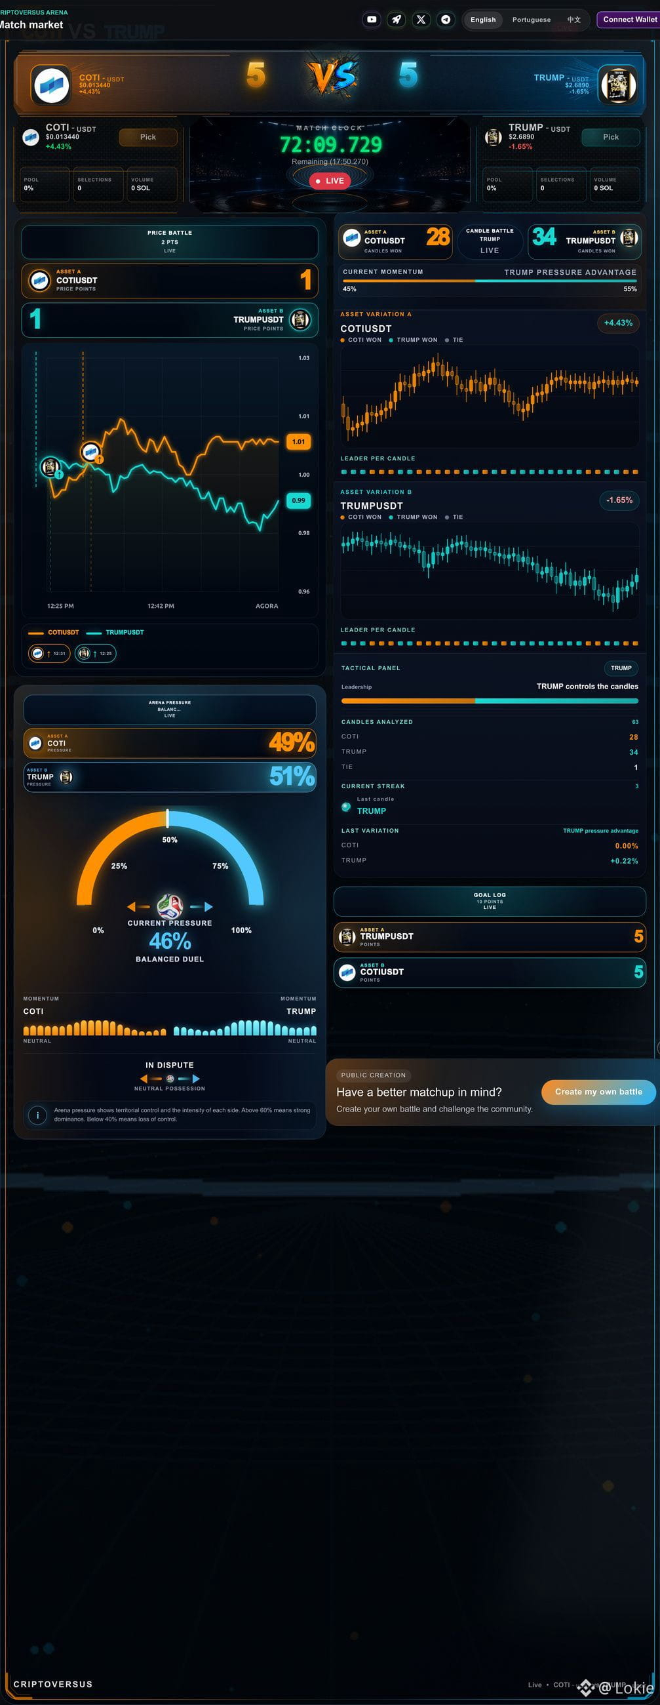Click the small TRUMP icon beside Pick

(x=493, y=137)
